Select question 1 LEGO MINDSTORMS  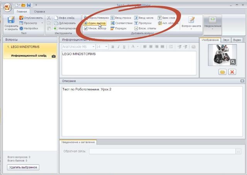[x=30, y=51]
